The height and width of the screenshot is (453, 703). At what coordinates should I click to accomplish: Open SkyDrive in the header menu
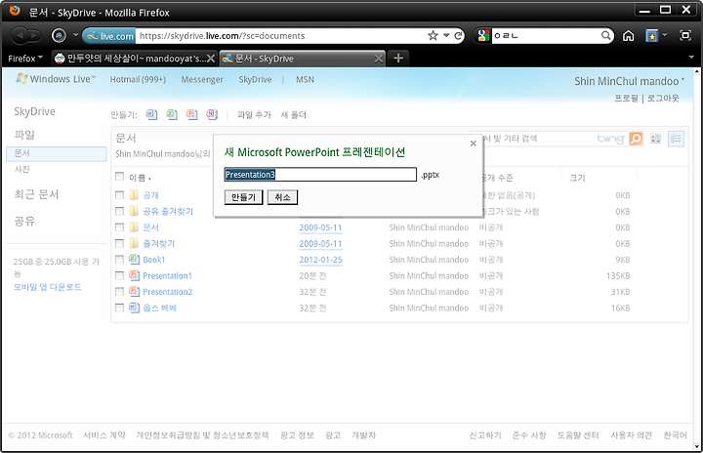coord(255,79)
